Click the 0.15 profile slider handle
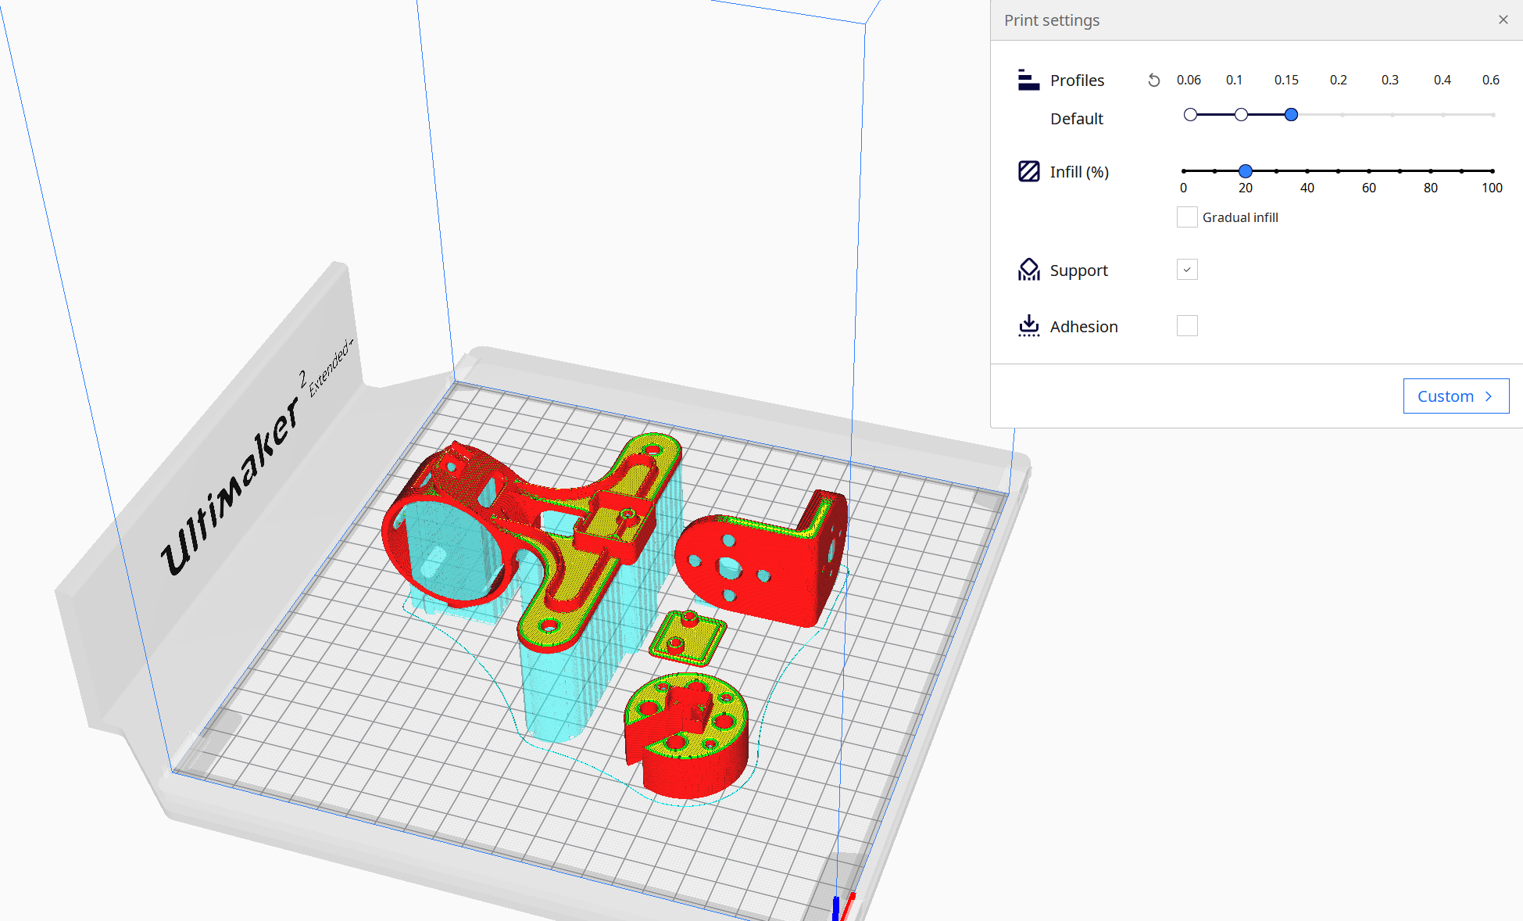The width and height of the screenshot is (1523, 921). coord(1291,115)
